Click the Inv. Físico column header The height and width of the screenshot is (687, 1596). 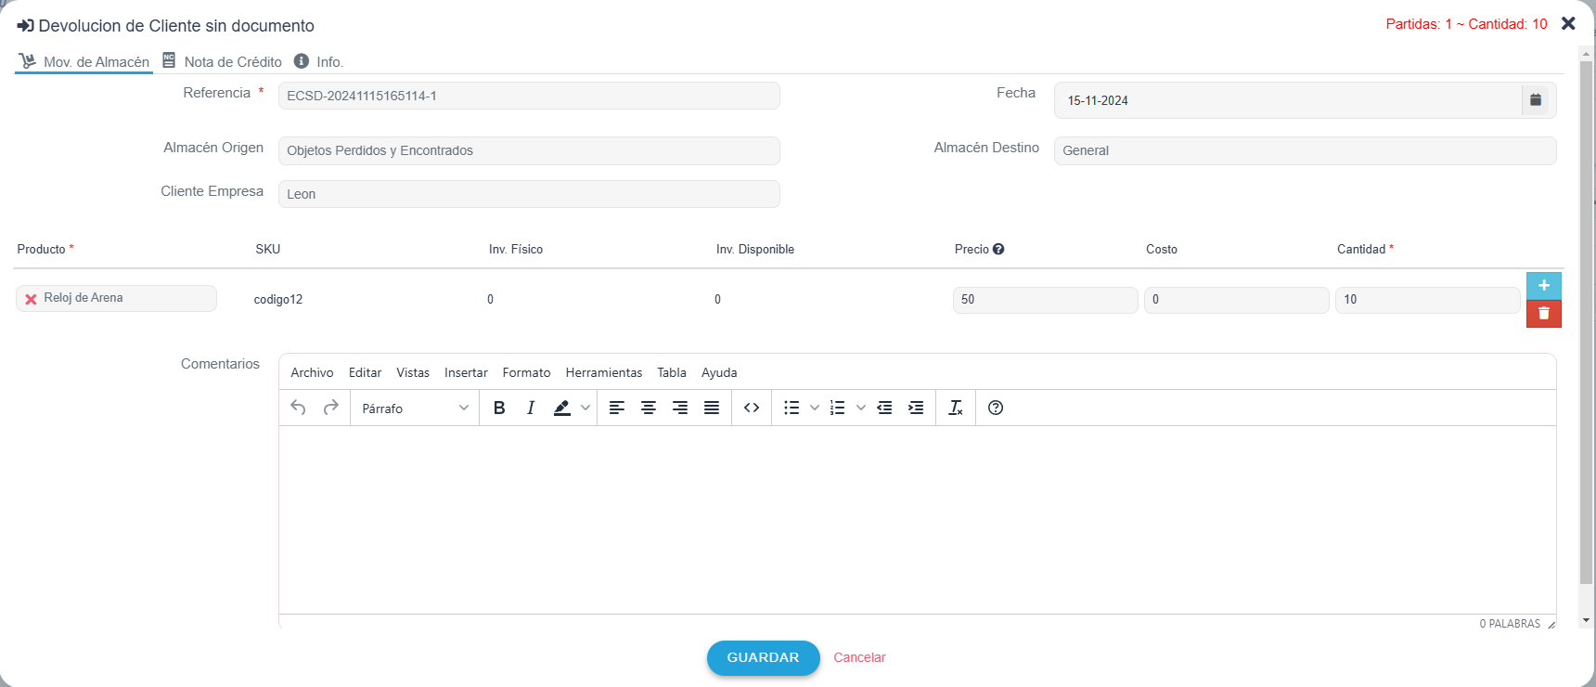point(516,249)
